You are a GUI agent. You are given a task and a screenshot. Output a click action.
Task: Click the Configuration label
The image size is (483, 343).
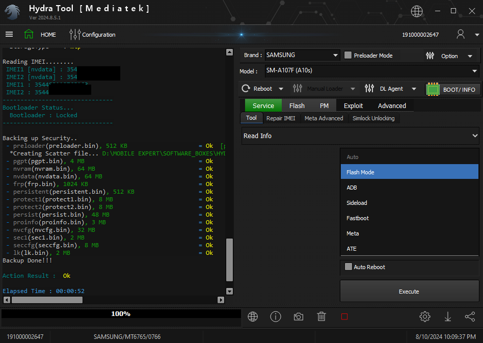[98, 35]
